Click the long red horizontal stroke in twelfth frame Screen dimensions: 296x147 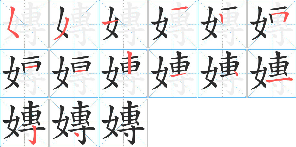point(280,80)
